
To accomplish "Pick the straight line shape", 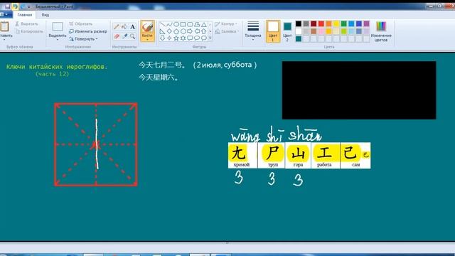I will point(163,25).
